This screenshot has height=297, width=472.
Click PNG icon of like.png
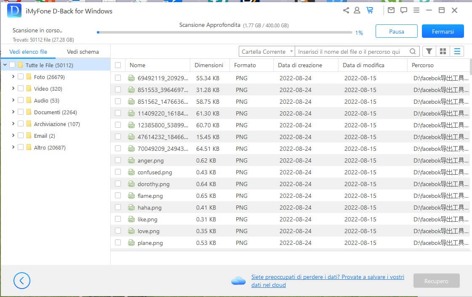coord(131,219)
